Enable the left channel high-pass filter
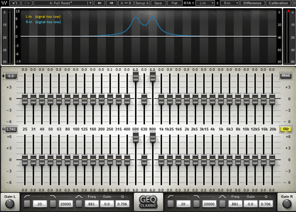 27,203
